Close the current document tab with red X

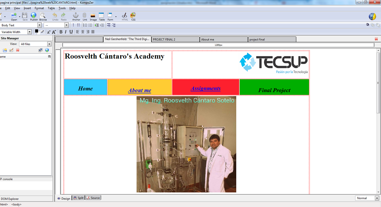click(376, 39)
